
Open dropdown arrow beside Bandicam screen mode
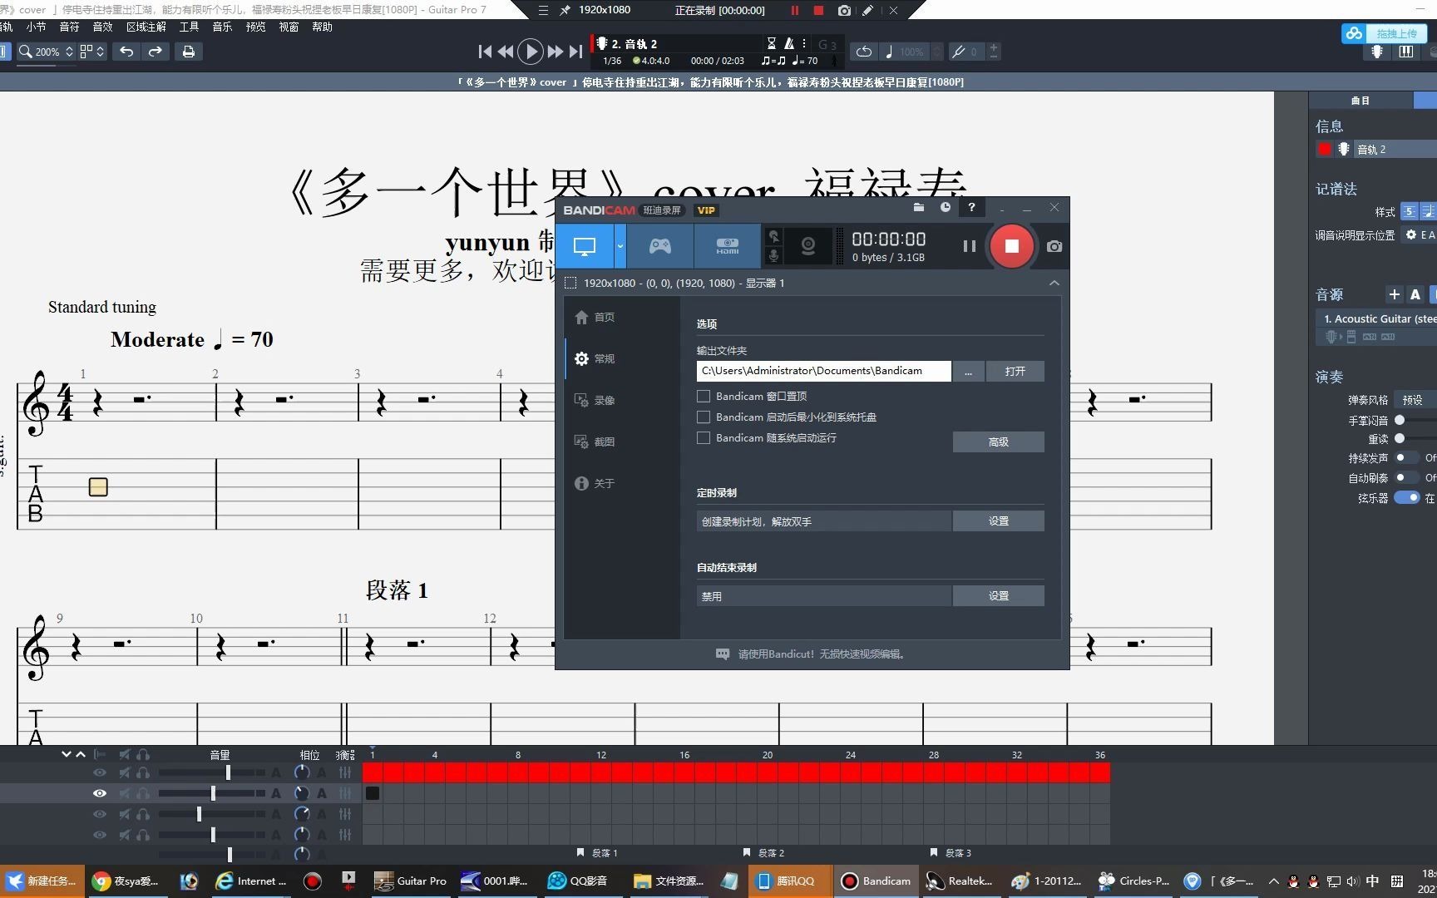pos(620,246)
